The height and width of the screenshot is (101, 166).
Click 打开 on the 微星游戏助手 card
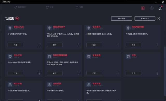pyautogui.click(x=55, y=45)
